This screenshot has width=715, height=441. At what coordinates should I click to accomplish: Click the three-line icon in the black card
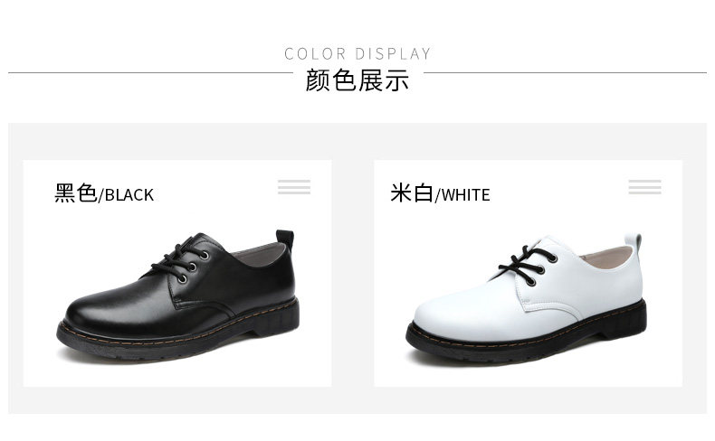[294, 187]
